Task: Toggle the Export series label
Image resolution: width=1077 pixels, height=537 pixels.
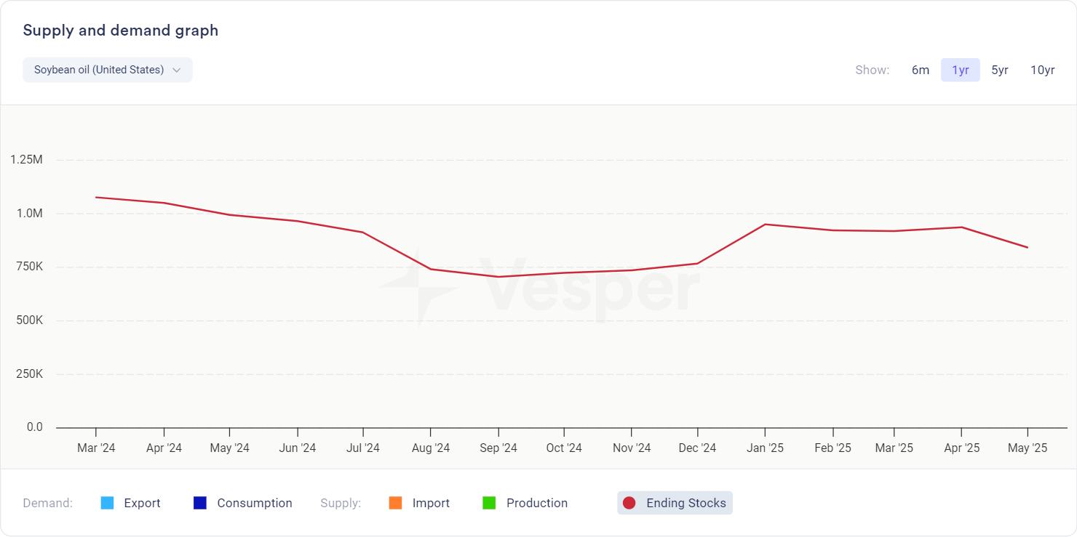Action: (x=142, y=503)
